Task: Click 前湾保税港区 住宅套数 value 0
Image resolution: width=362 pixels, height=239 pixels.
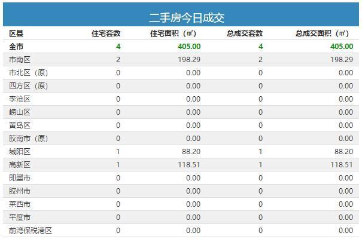Action: click(x=118, y=231)
